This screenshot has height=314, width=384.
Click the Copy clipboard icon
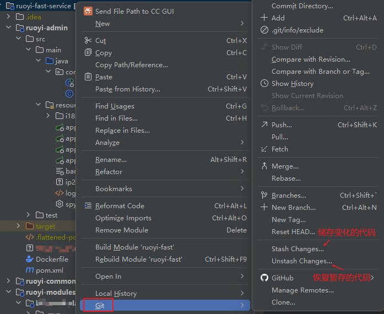pos(88,52)
